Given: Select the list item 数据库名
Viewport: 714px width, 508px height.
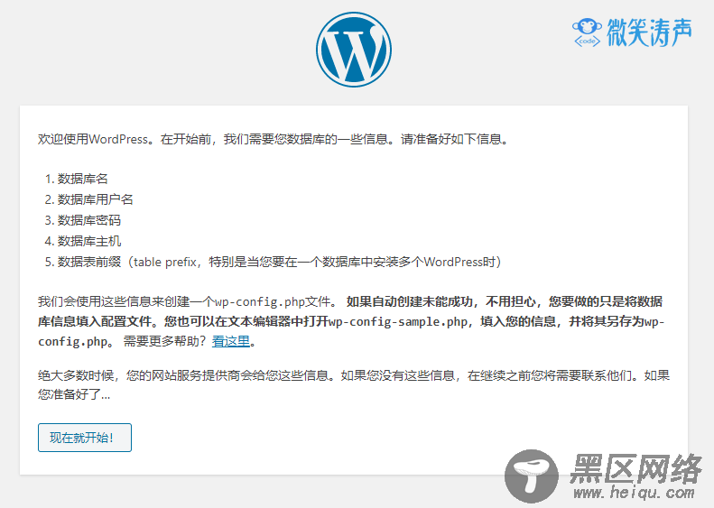Looking at the screenshot, I should 83,179.
